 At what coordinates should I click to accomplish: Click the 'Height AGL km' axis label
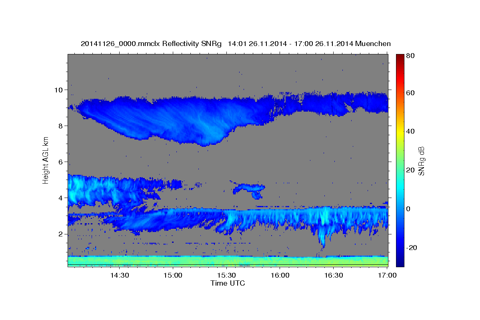pyautogui.click(x=46, y=160)
